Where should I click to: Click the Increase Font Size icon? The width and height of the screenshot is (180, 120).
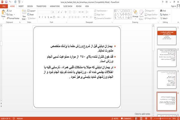click(x=59, y=12)
